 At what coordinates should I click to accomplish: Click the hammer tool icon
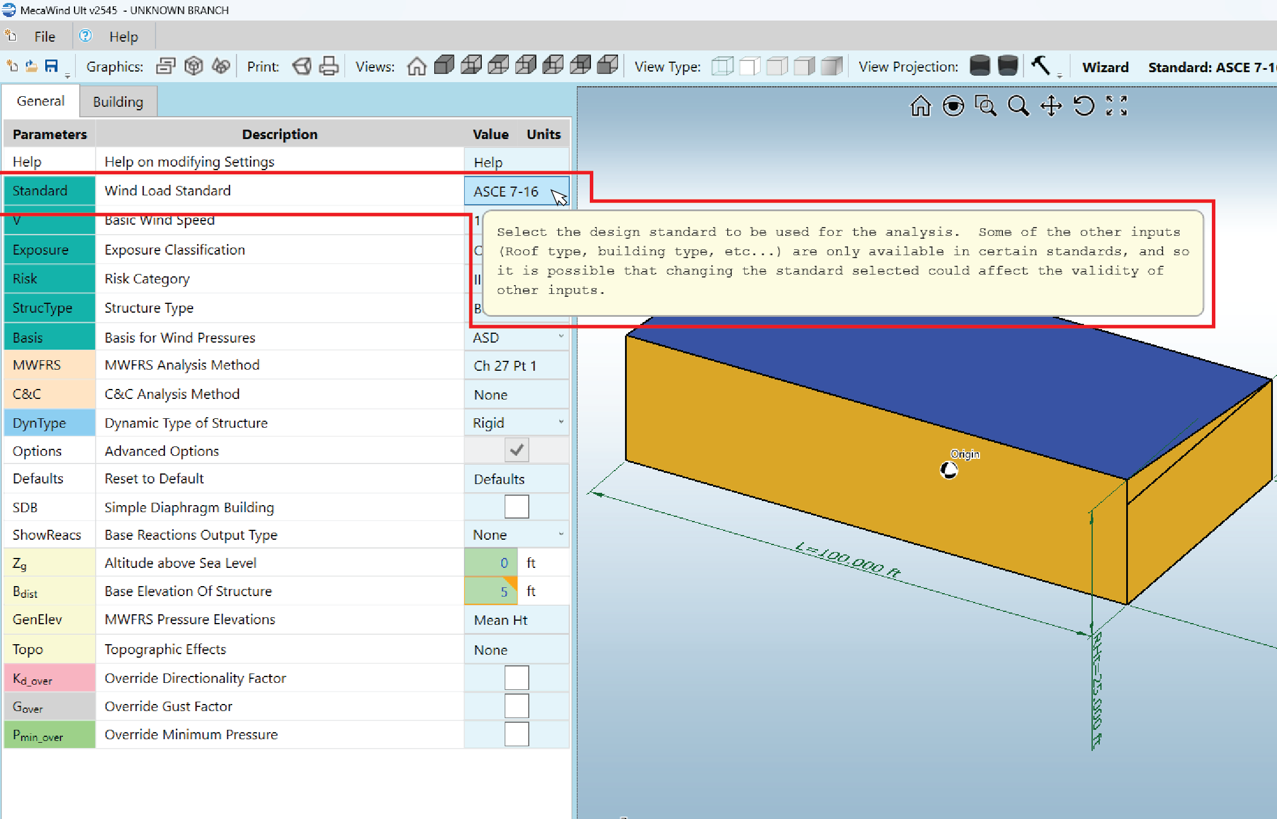coord(1040,65)
